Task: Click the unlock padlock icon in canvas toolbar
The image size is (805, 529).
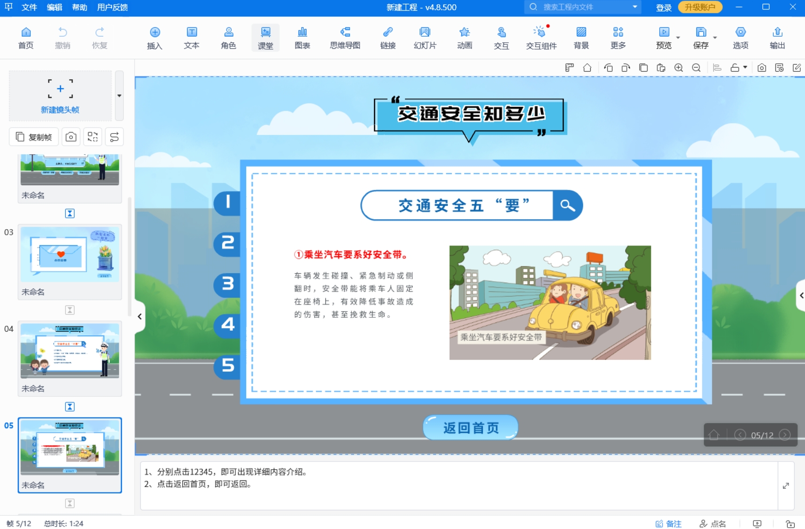Action: click(x=735, y=67)
